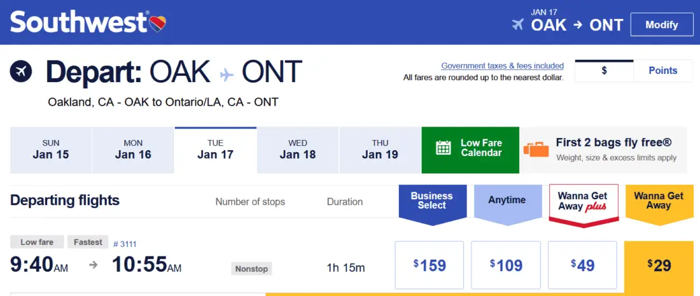Image resolution: width=700 pixels, height=296 pixels.
Task: Open the Low Fare Calendar
Action: (x=470, y=150)
